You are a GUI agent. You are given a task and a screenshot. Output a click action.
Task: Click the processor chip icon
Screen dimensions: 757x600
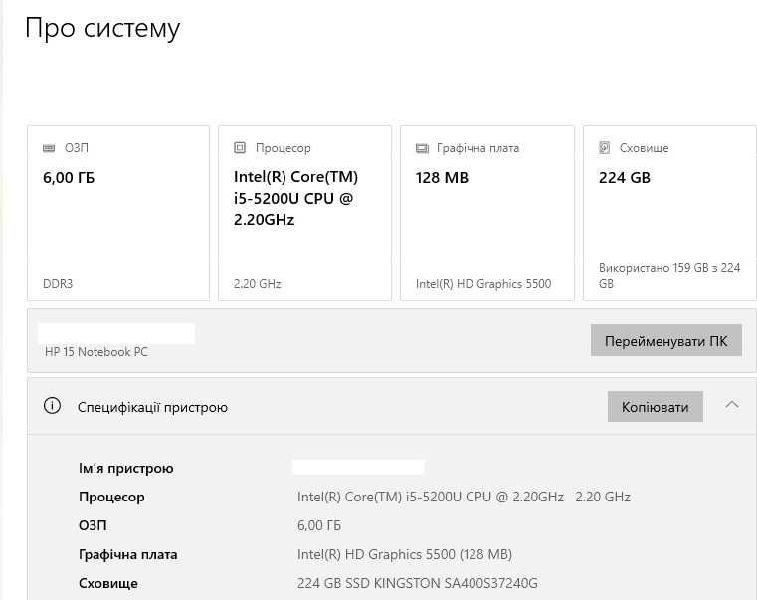240,148
